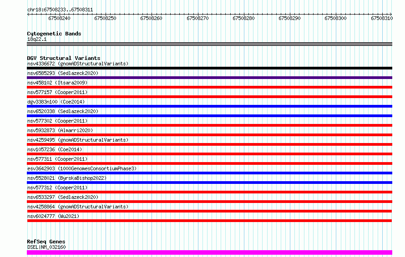Click the nsv6533297 (Sedlazeck2020) label

pos(63,197)
